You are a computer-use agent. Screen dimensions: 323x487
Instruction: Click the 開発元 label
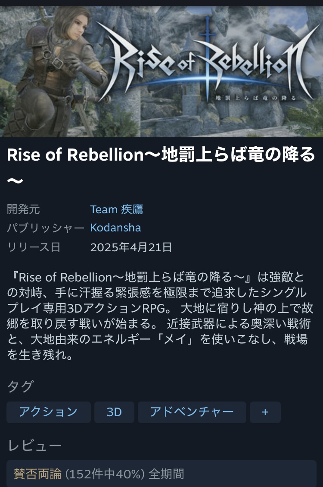click(x=23, y=209)
